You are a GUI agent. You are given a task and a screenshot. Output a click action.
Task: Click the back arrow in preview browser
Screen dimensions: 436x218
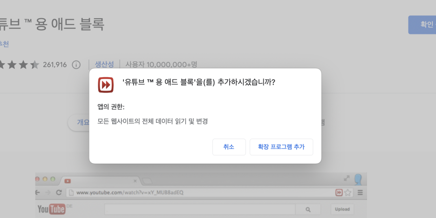[x=38, y=192]
